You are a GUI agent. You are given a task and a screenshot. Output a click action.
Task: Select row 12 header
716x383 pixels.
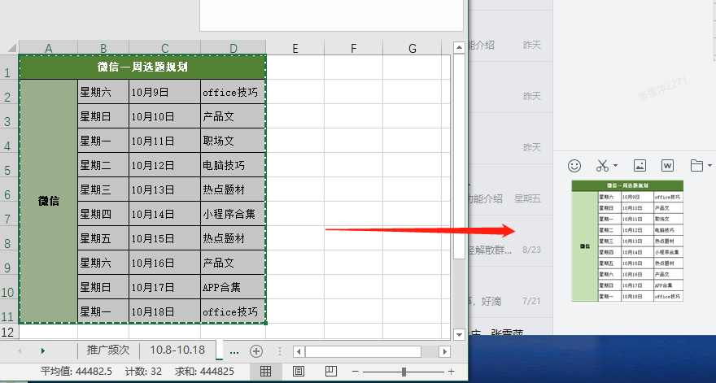point(9,332)
